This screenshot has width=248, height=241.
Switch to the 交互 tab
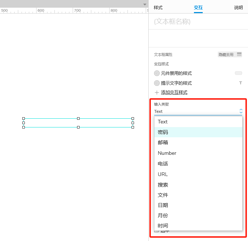[198, 7]
